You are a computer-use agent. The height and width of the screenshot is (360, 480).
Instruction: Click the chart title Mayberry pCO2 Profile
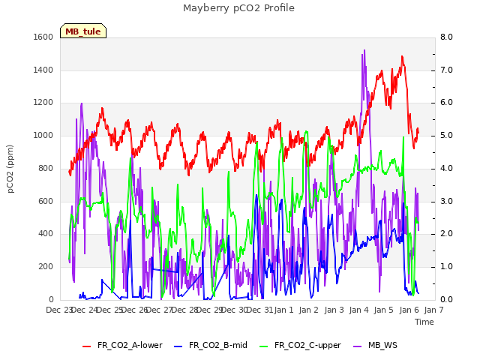238,8
